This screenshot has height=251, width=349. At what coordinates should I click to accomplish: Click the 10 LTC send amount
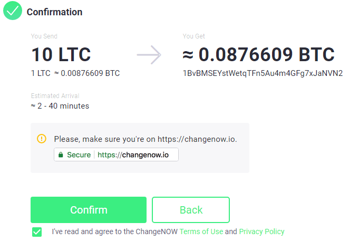61,54
